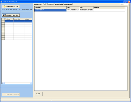Click the photo icon on Choose Photo Files
This screenshot has height=102, width=131.
[4, 15]
